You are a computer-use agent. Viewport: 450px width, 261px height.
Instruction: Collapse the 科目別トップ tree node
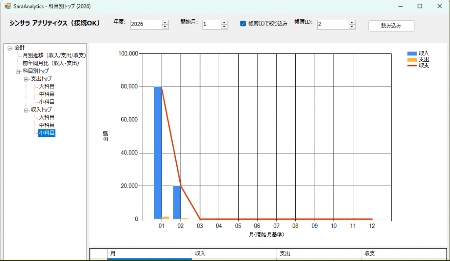[18, 71]
